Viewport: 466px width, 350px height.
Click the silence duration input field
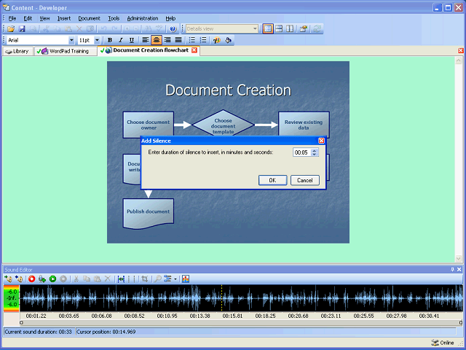pyautogui.click(x=301, y=152)
